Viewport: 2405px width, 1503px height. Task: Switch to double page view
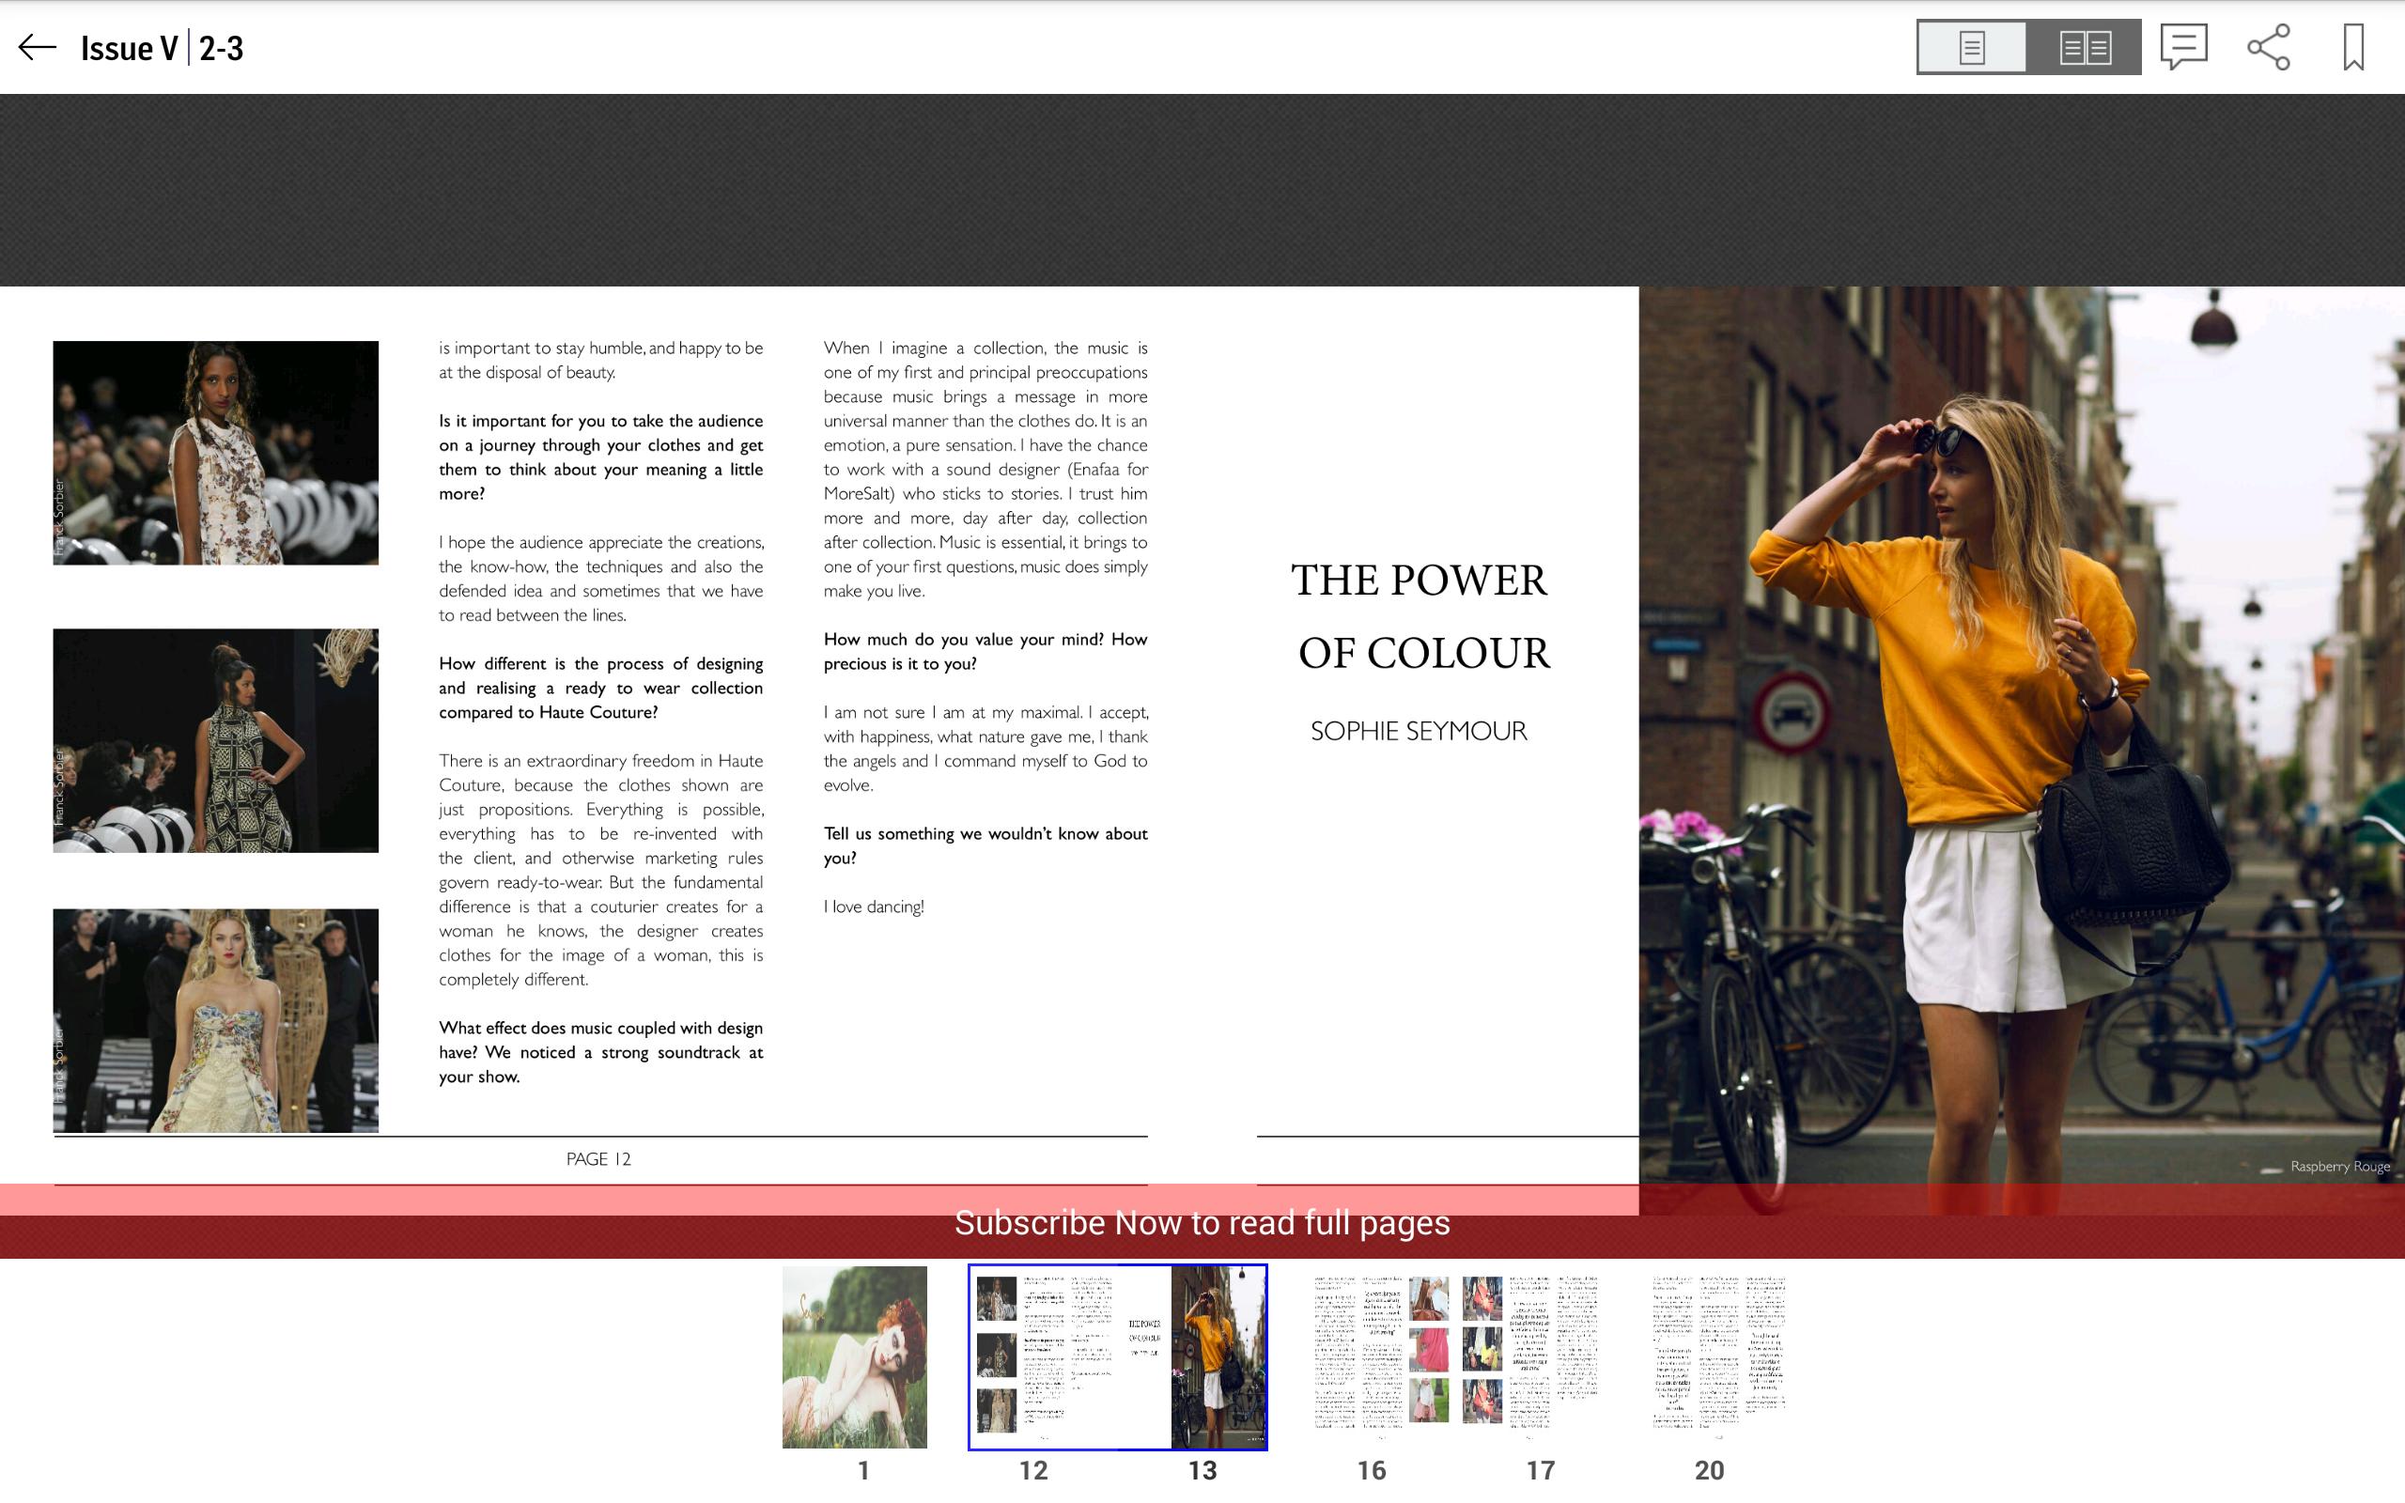tap(2085, 47)
